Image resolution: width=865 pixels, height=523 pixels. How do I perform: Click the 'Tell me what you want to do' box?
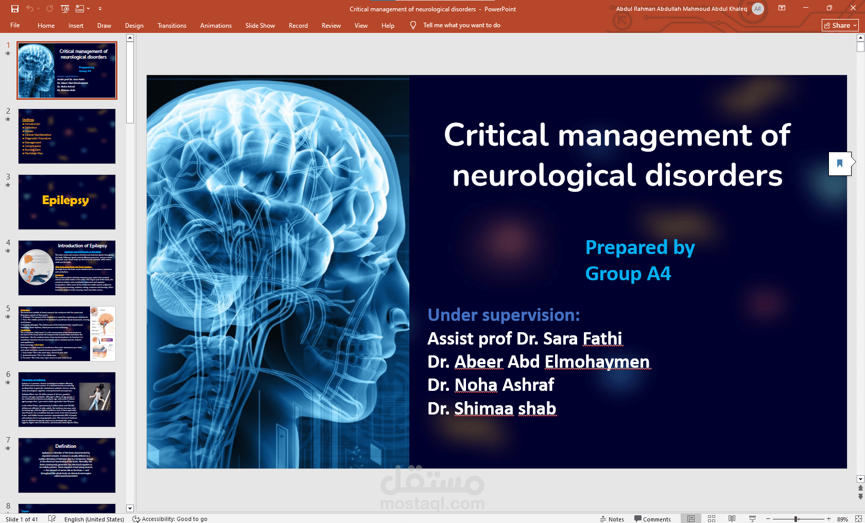click(461, 25)
